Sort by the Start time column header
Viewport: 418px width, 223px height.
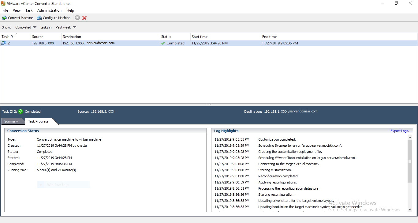tap(226, 37)
